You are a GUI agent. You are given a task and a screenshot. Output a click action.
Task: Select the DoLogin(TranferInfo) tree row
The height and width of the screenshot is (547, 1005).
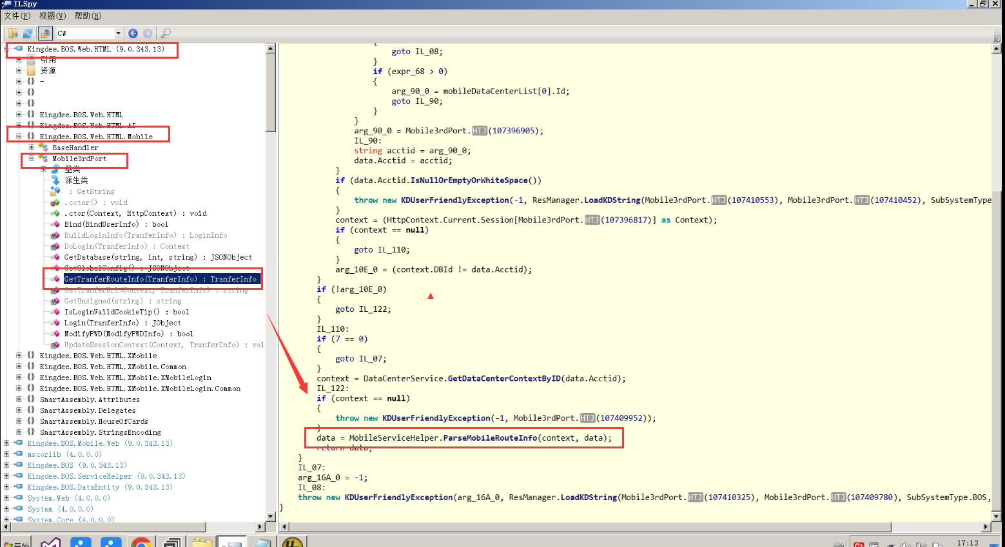click(x=126, y=246)
